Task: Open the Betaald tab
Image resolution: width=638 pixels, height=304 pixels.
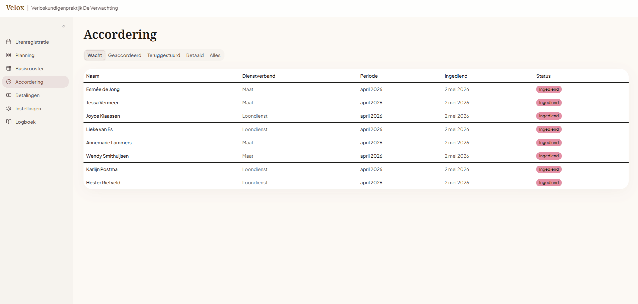Action: (x=195, y=55)
